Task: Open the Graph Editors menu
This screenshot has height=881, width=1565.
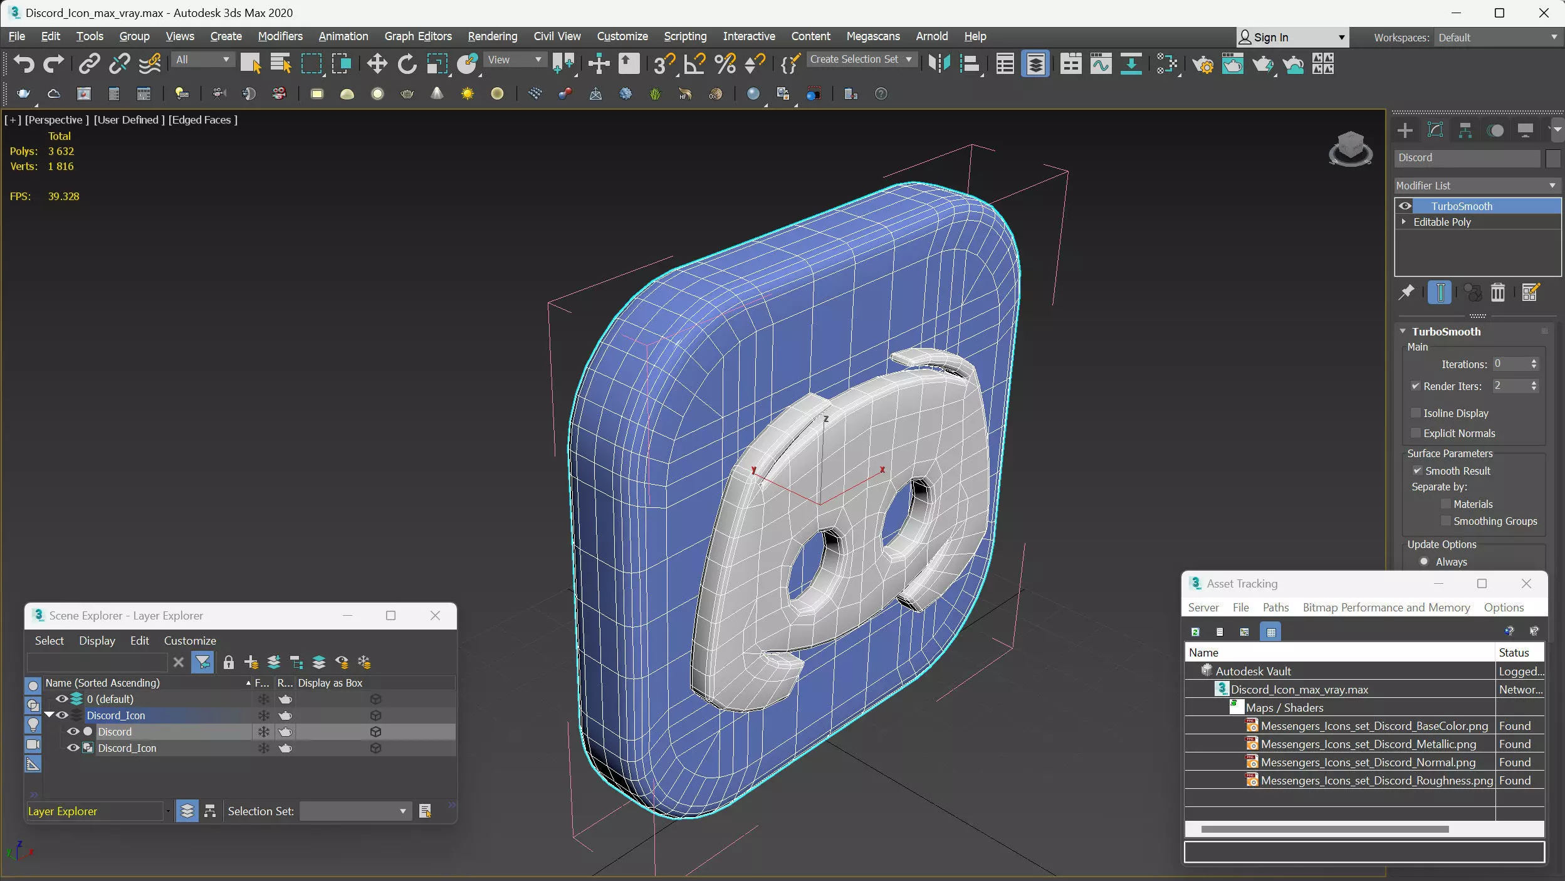Action: (417, 36)
